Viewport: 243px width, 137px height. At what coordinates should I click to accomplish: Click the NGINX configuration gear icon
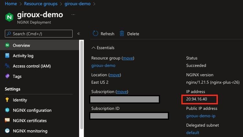[x=7, y=110]
